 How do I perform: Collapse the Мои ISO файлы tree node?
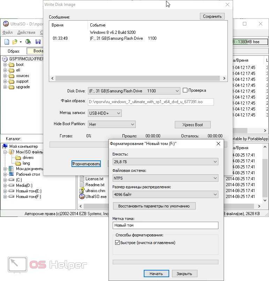(x=5, y=152)
